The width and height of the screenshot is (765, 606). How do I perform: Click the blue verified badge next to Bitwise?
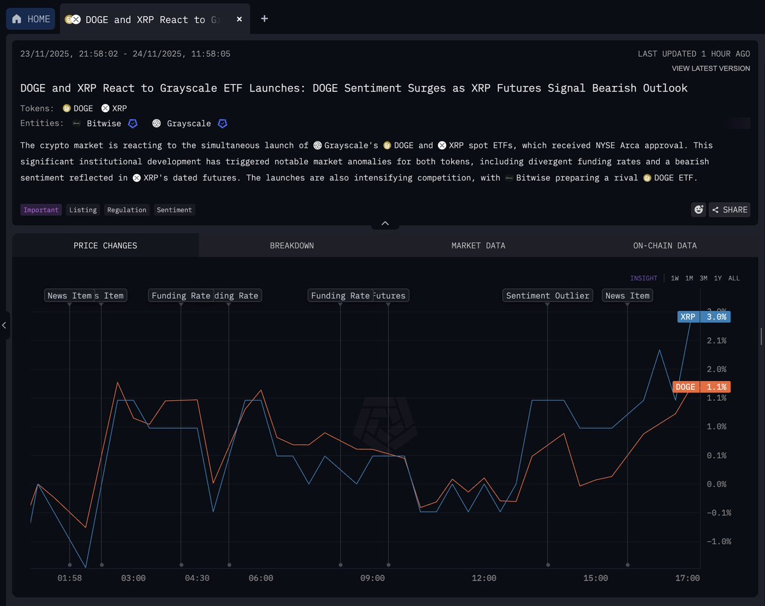tap(133, 124)
